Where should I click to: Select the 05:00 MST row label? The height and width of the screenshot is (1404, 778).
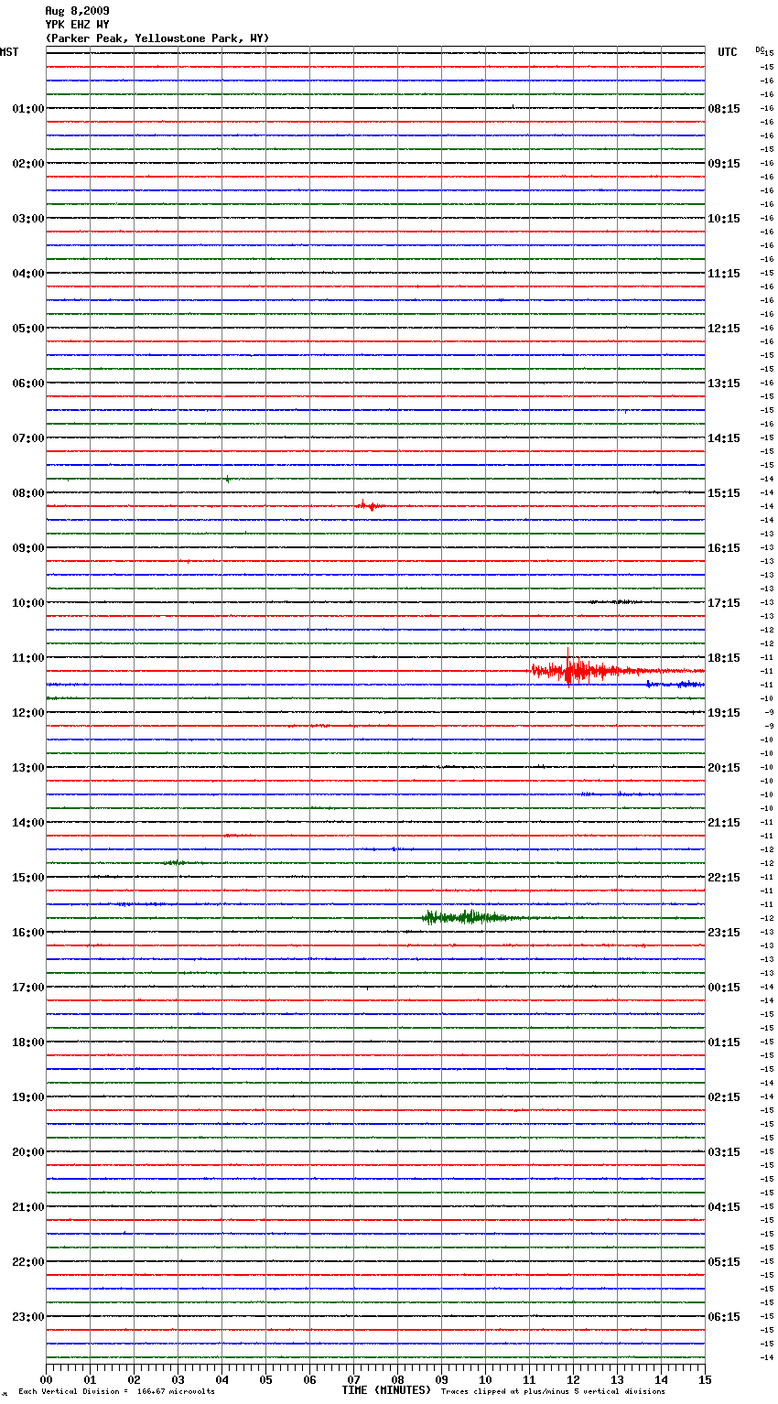click(x=28, y=329)
